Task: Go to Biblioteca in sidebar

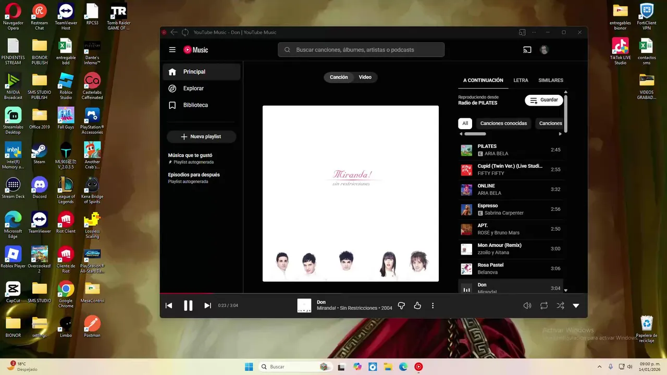Action: [202, 105]
